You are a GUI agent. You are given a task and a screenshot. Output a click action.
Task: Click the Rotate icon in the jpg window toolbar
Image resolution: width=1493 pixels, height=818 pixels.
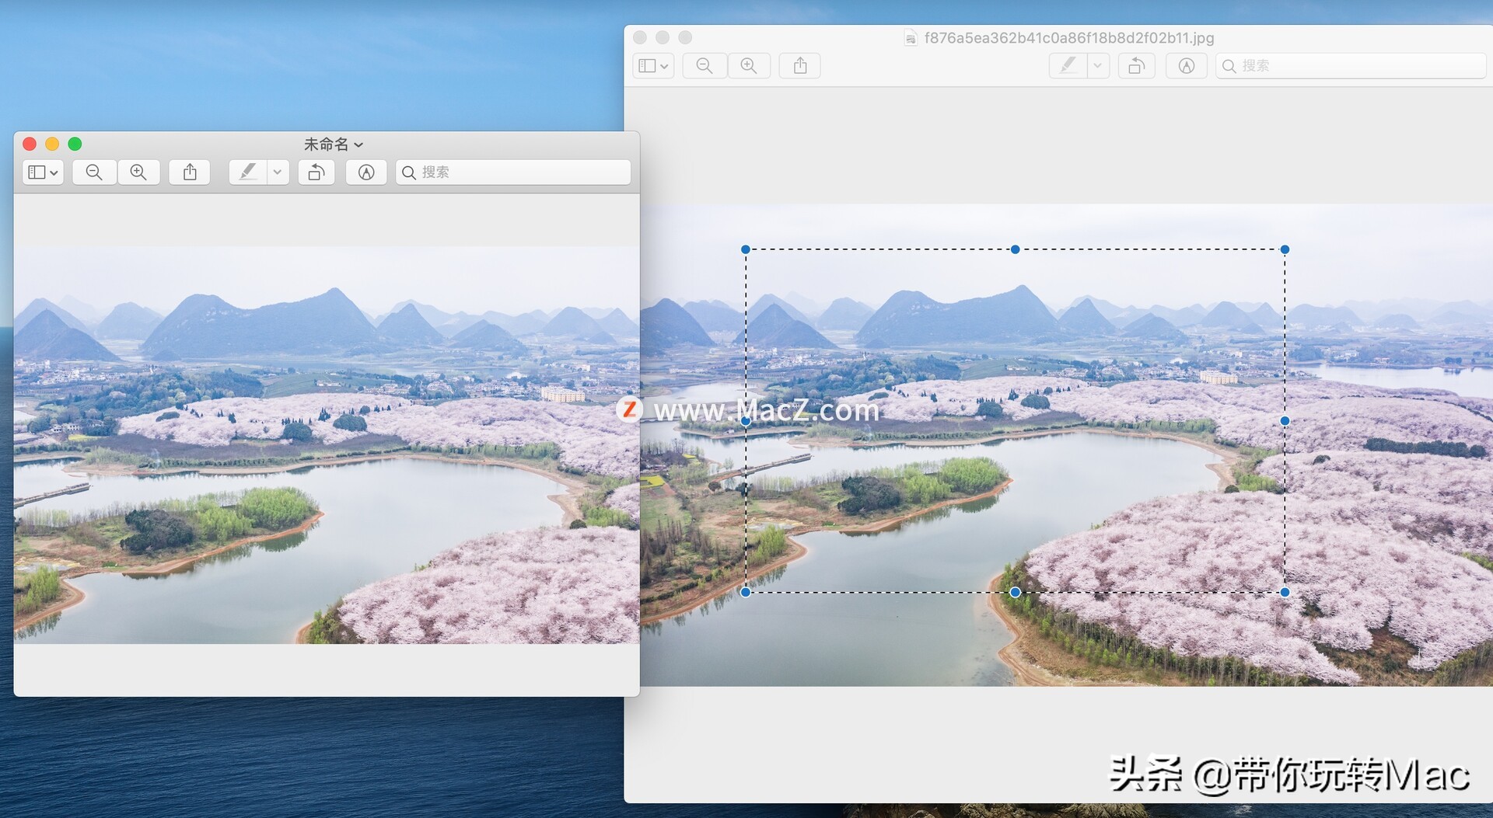[1136, 65]
